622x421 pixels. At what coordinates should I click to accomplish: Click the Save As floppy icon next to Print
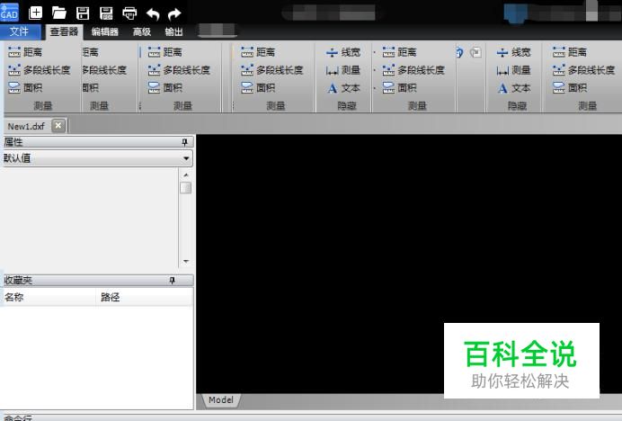[106, 13]
